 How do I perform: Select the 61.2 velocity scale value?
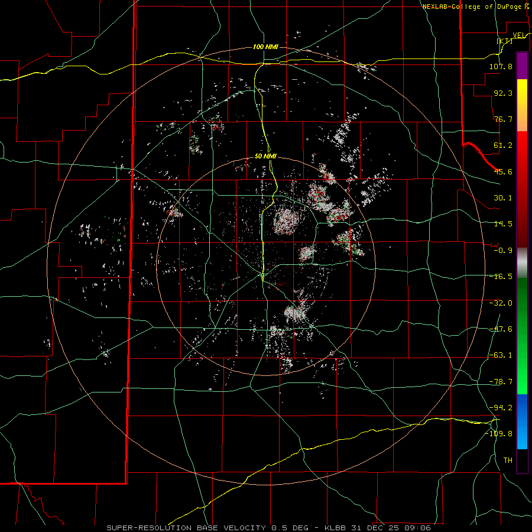pyautogui.click(x=503, y=145)
